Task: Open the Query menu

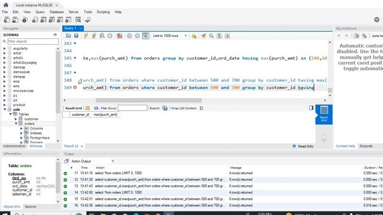Action: pos(40,12)
